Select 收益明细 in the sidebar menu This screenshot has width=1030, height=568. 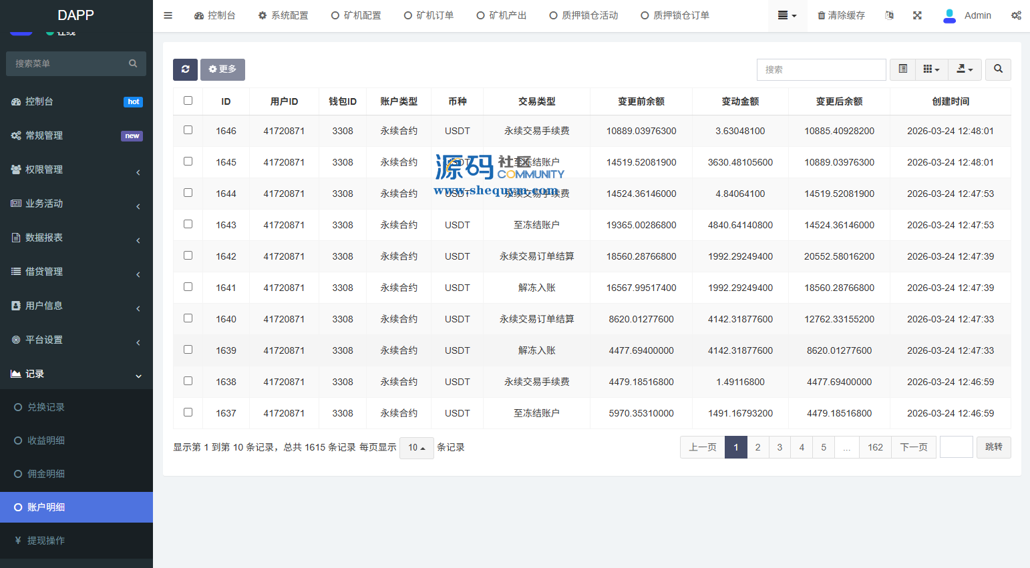click(46, 441)
